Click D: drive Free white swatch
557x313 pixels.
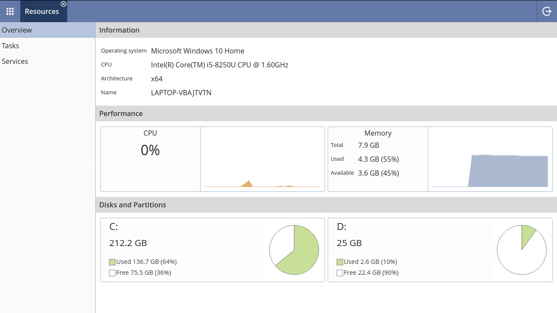coord(340,273)
